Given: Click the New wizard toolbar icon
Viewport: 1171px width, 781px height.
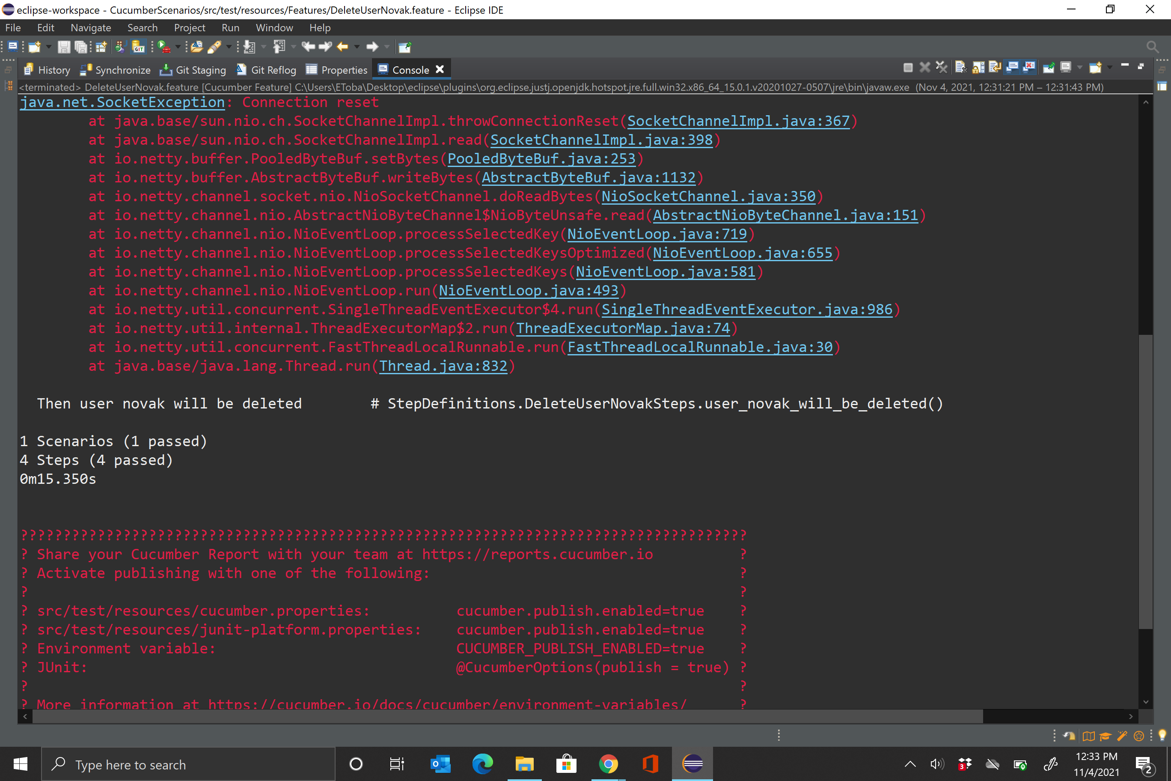Looking at the screenshot, I should tap(34, 48).
